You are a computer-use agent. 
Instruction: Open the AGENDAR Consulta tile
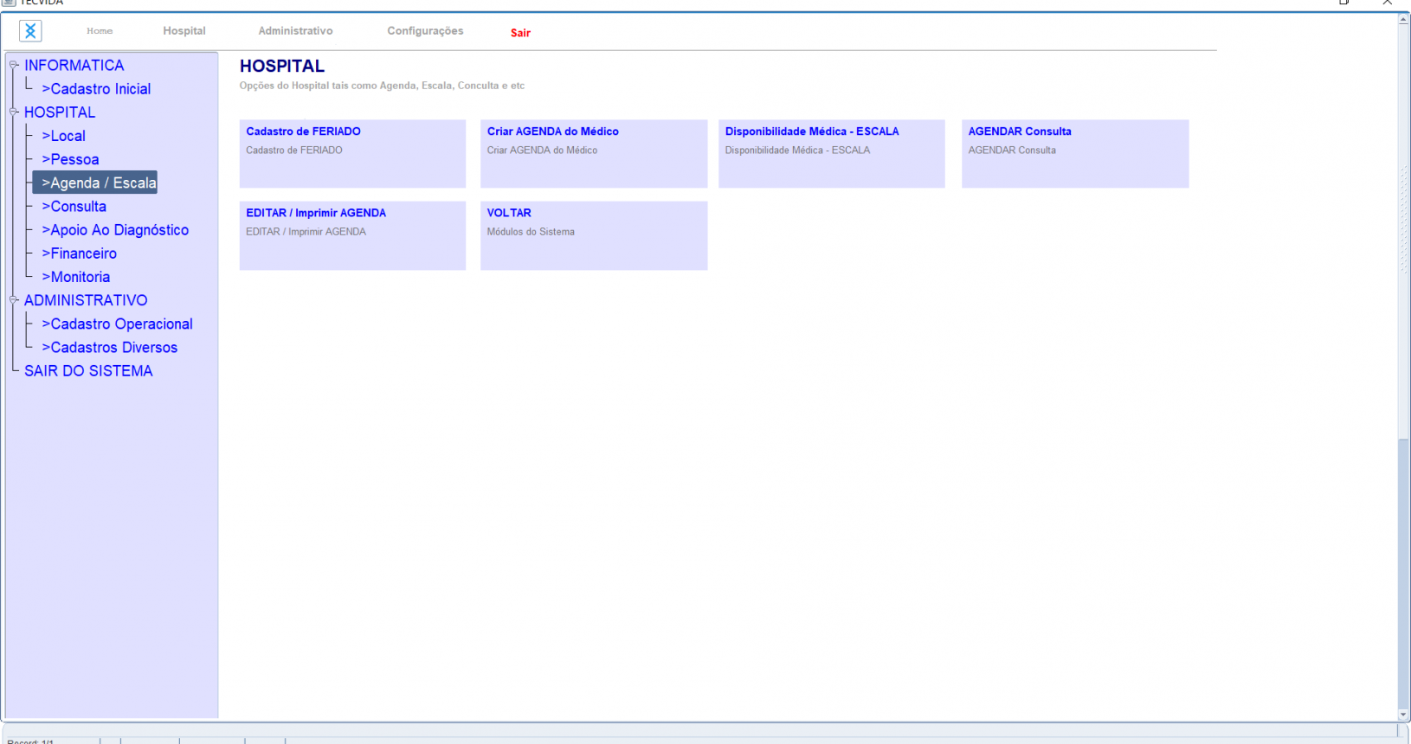1074,153
